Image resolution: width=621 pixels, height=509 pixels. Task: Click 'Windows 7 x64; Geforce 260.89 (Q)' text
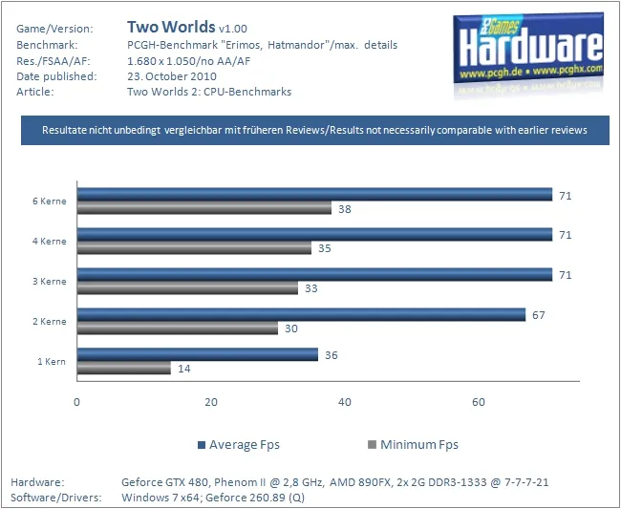(x=213, y=498)
